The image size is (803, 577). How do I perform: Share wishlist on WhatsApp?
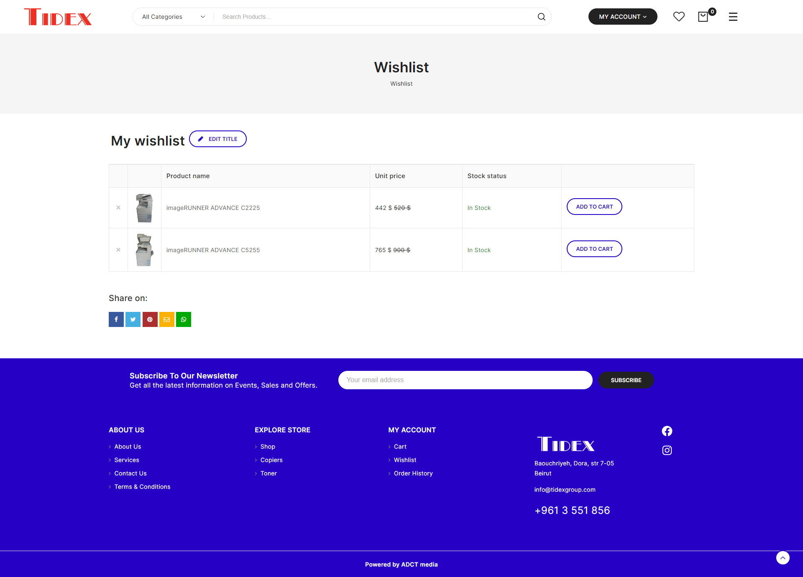click(183, 319)
